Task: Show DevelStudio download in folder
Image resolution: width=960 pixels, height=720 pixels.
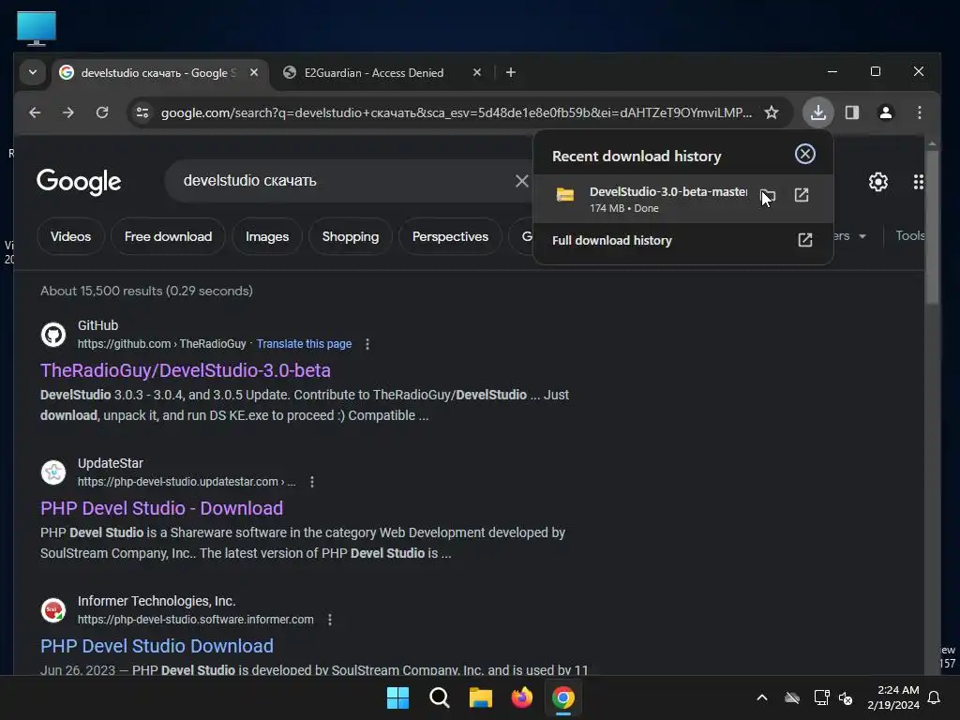Action: (x=768, y=196)
